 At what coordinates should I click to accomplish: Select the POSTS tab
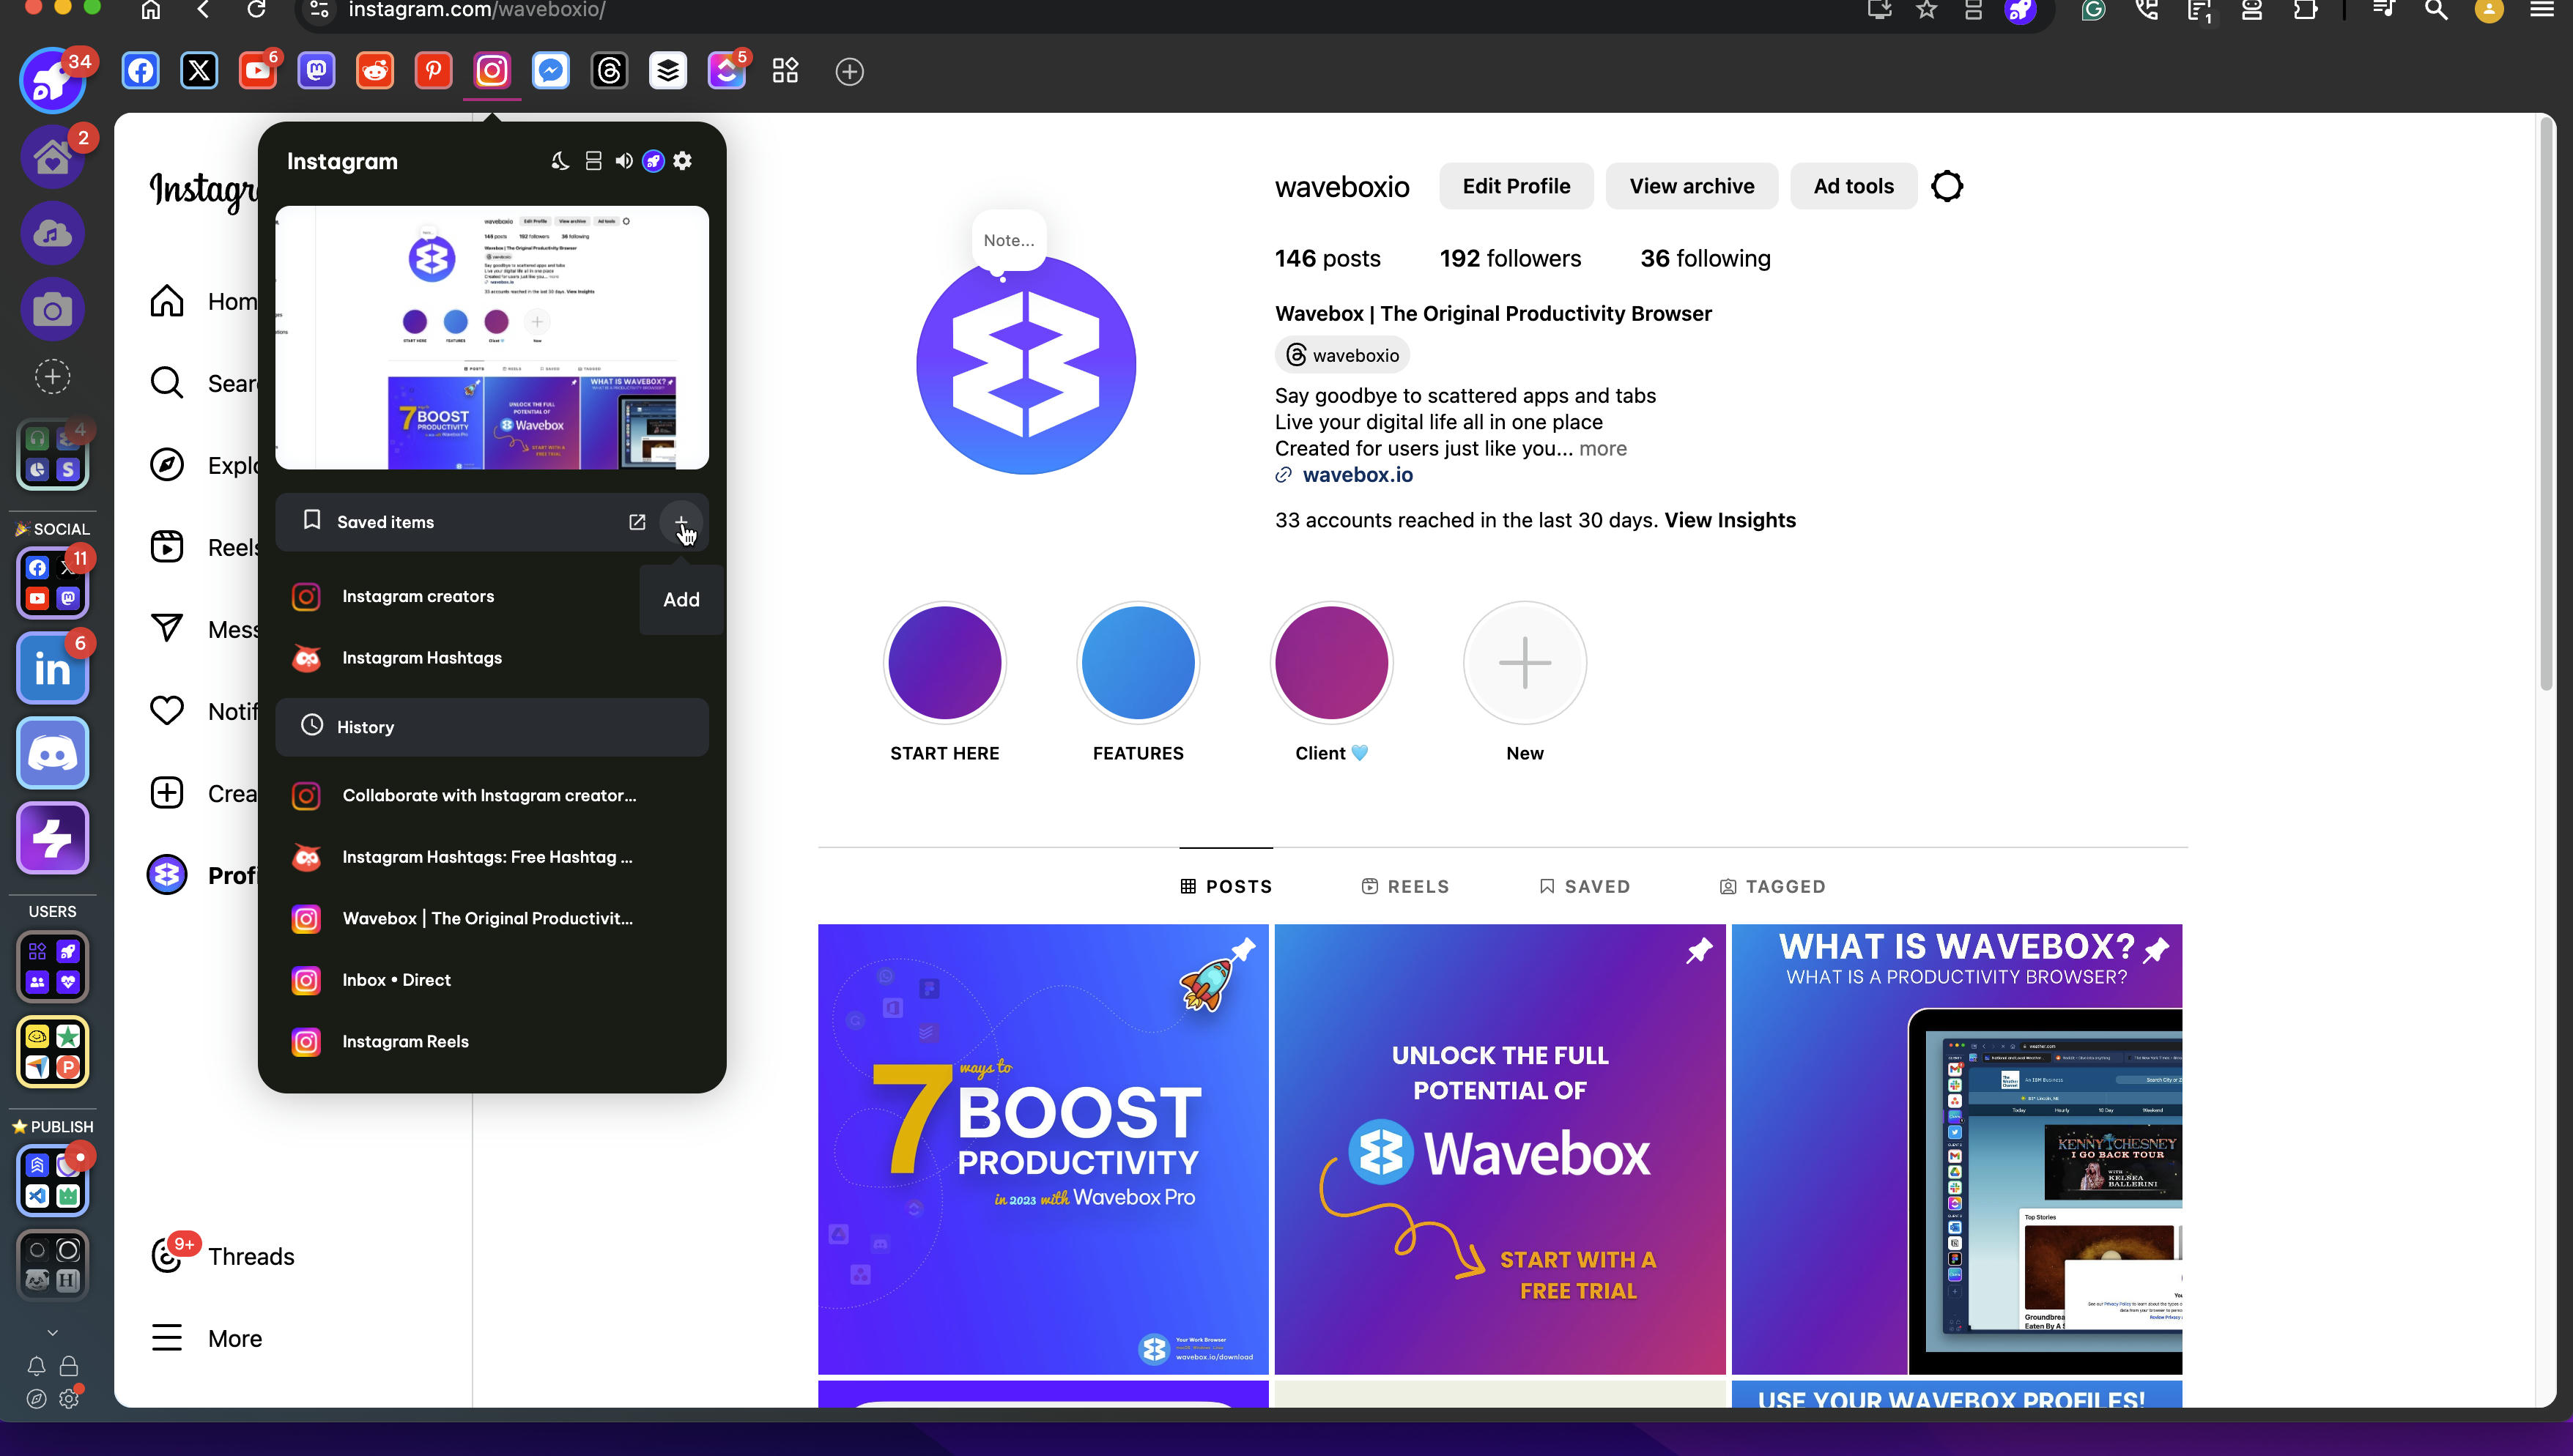click(x=1226, y=886)
